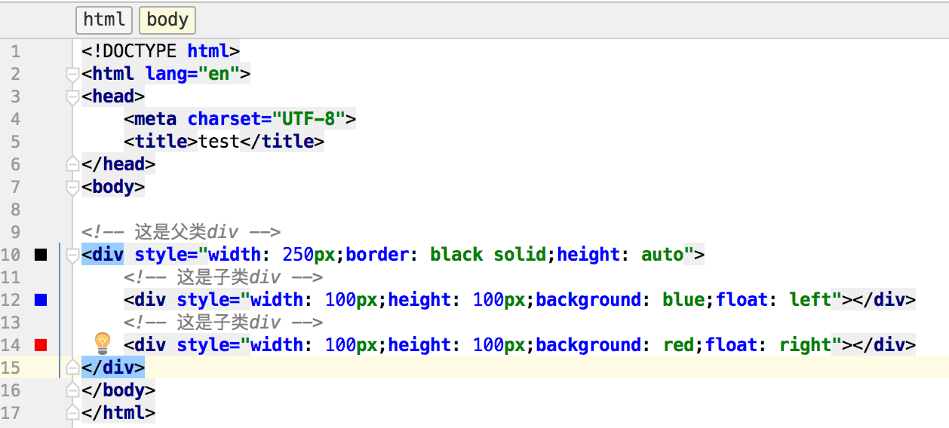Click the meta charset="UTF-8" line
949x428 pixels.
point(240,119)
